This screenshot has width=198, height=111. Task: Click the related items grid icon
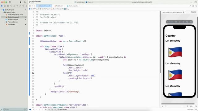(x=30, y=6)
